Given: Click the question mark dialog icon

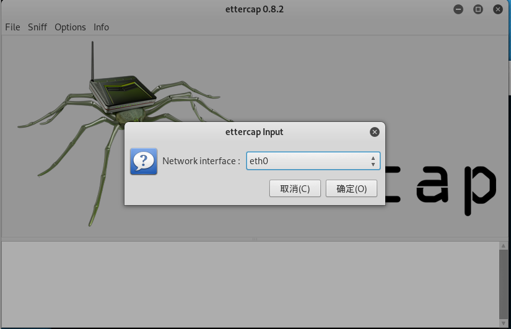Looking at the screenshot, I should (144, 162).
